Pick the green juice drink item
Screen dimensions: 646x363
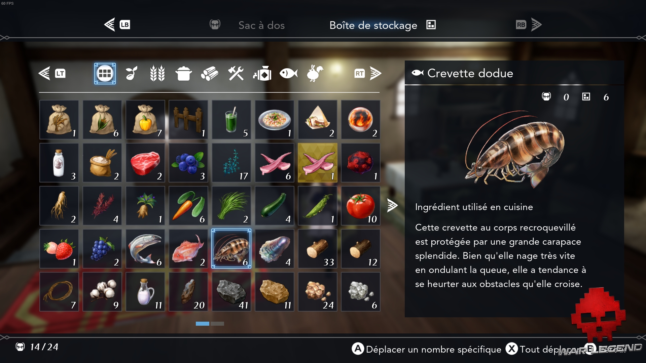click(231, 120)
